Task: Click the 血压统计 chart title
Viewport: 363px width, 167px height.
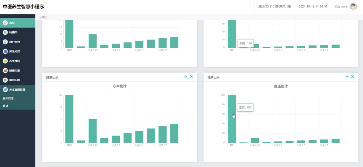Action: pyautogui.click(x=281, y=86)
